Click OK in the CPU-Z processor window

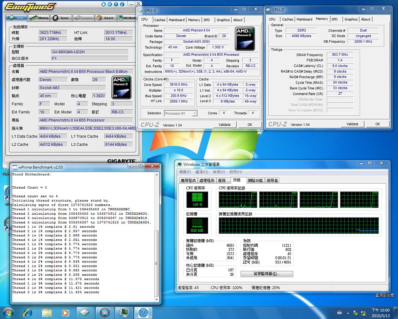250,125
